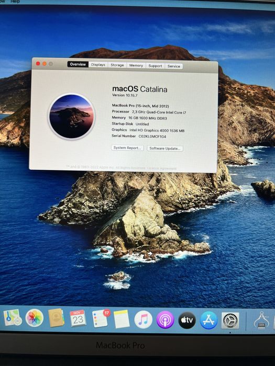Switch to the Overview tab
This screenshot has width=275, height=366.
point(78,64)
